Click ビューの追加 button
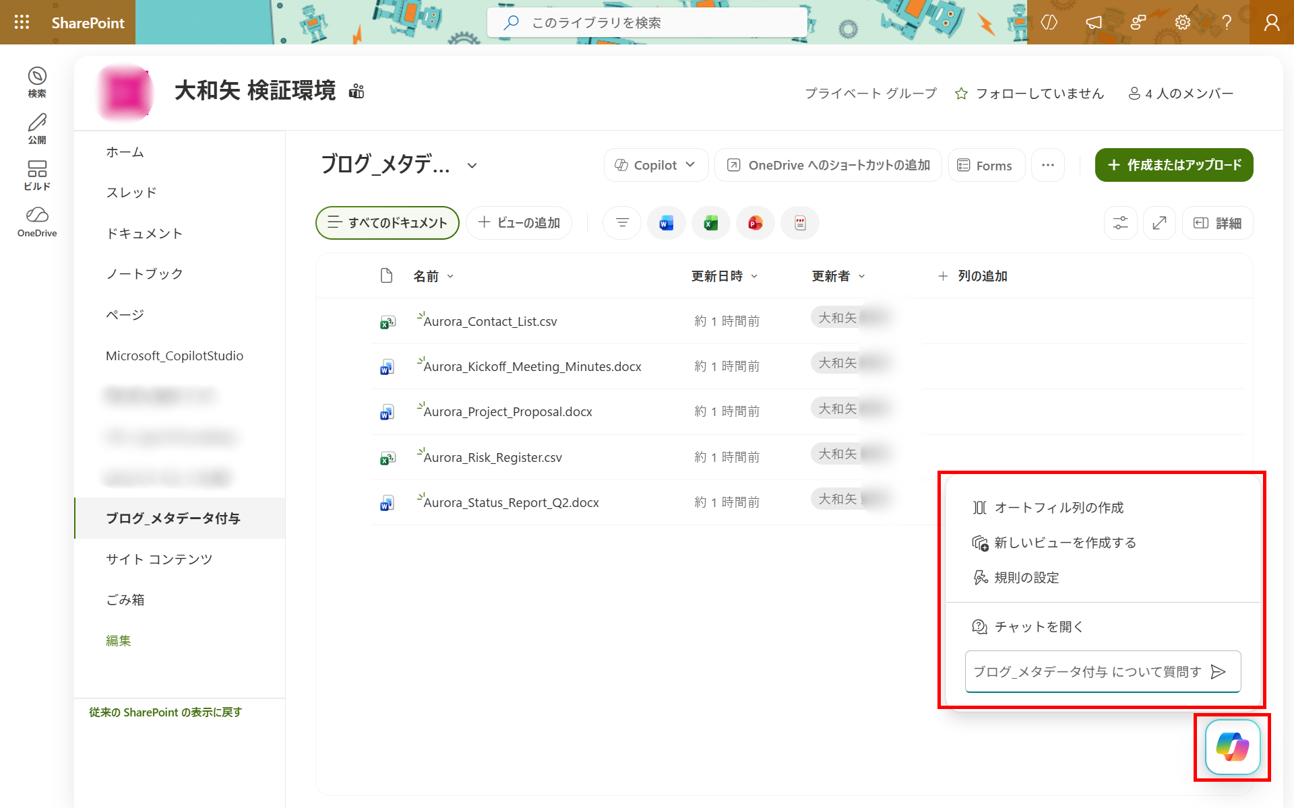Image resolution: width=1294 pixels, height=808 pixels. click(519, 223)
